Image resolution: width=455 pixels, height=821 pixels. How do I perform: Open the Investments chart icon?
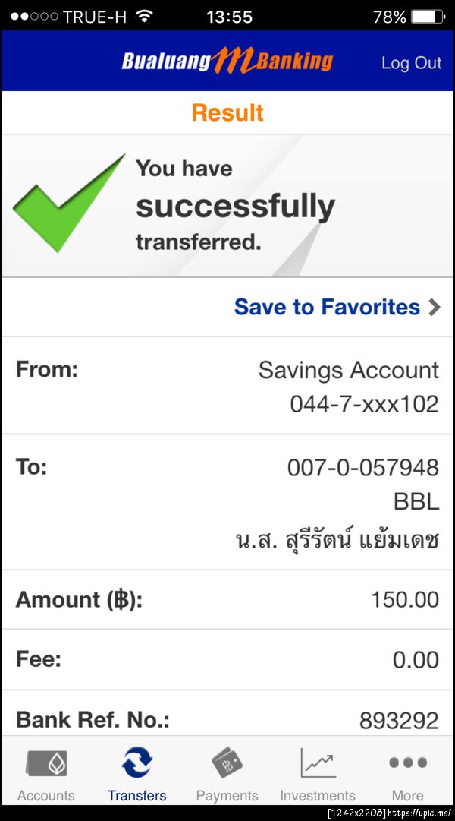(318, 762)
